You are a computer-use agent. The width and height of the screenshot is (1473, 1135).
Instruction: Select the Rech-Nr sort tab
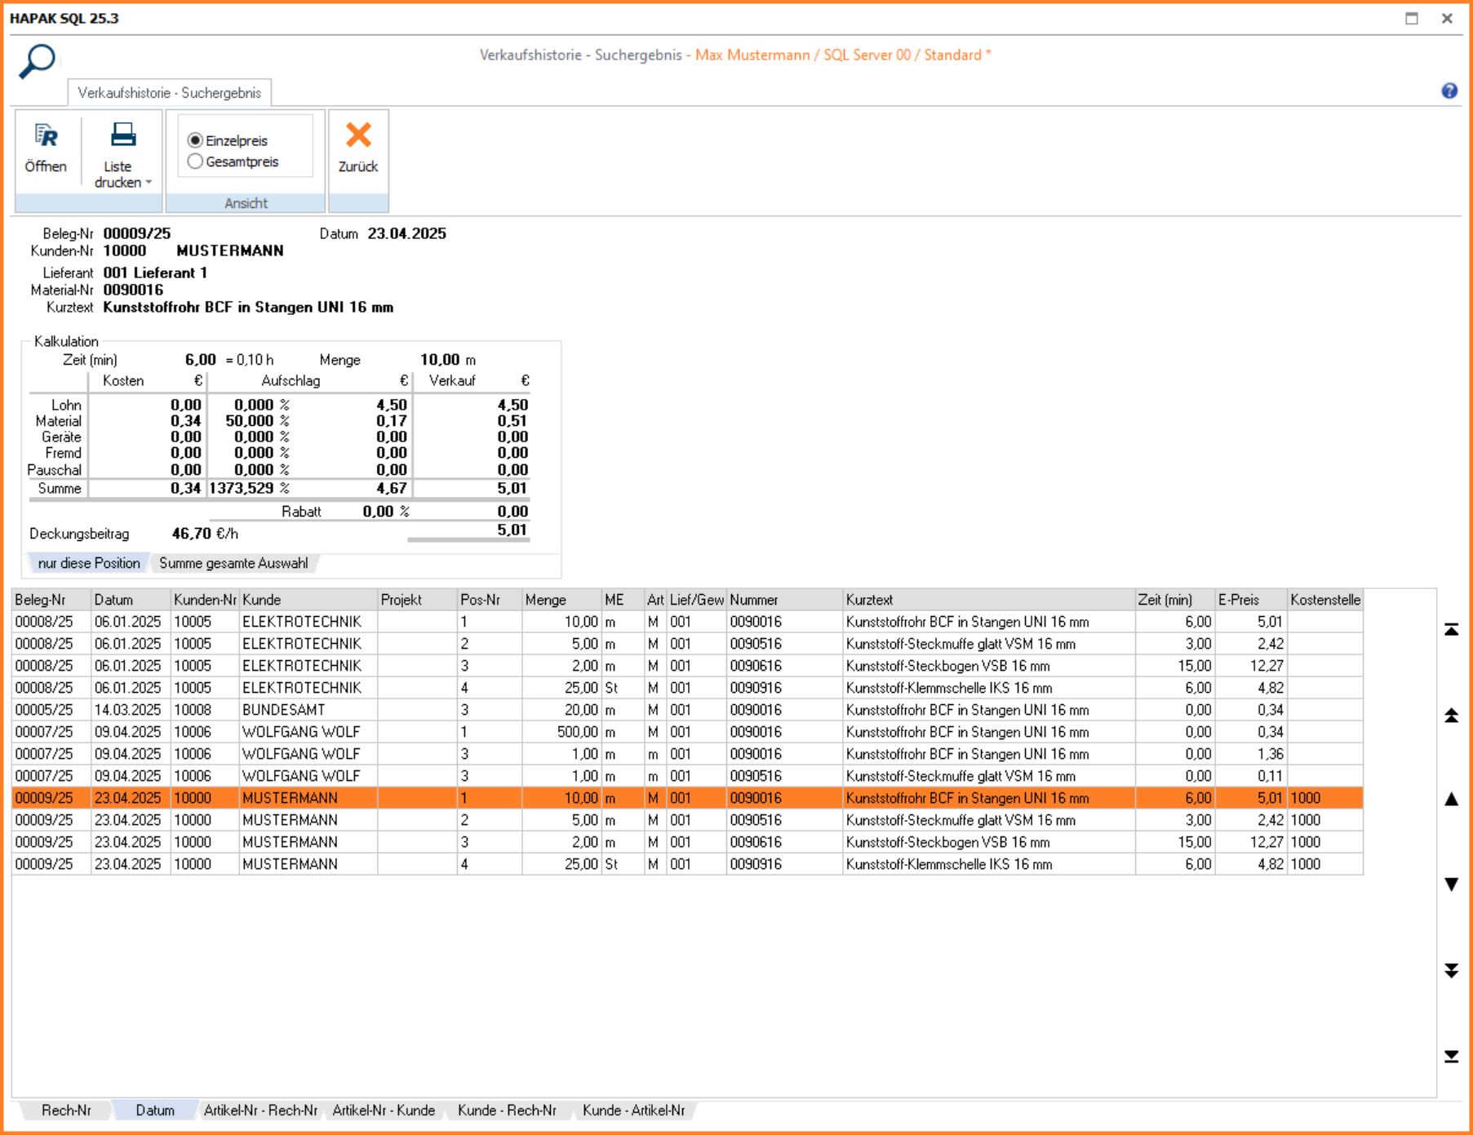66,1110
